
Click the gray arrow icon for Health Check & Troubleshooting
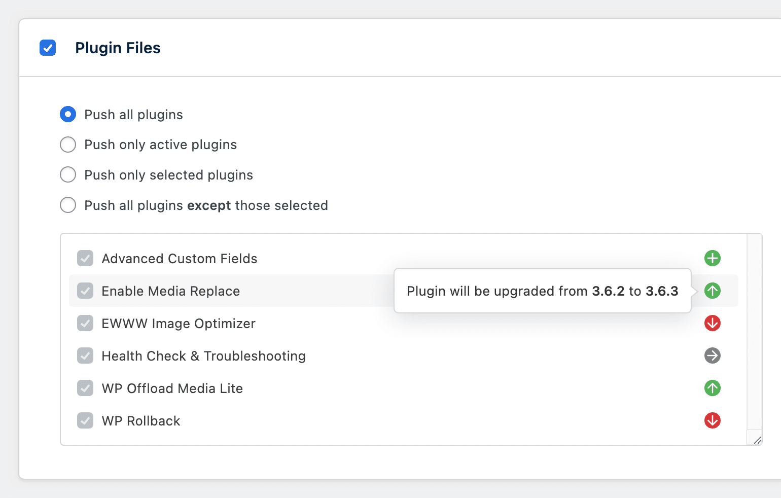tap(712, 355)
